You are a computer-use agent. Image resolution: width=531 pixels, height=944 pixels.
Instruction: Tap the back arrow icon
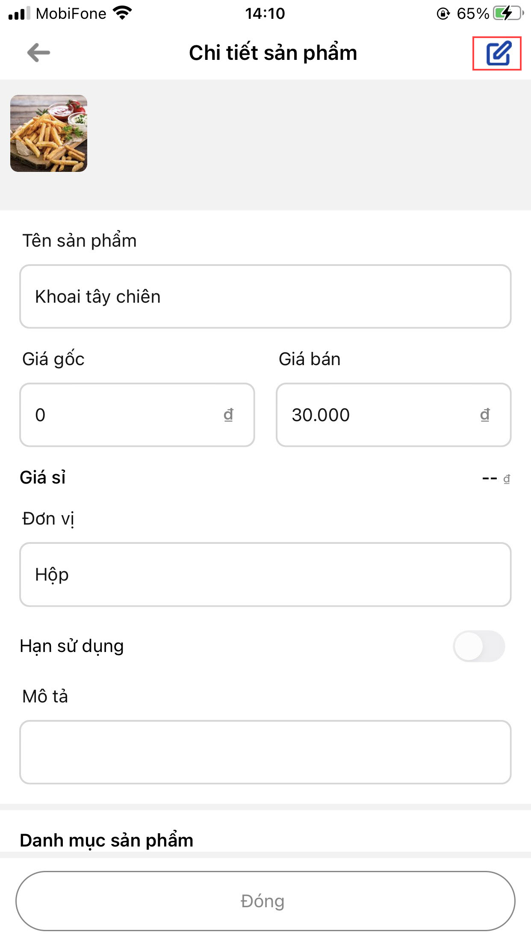point(38,53)
